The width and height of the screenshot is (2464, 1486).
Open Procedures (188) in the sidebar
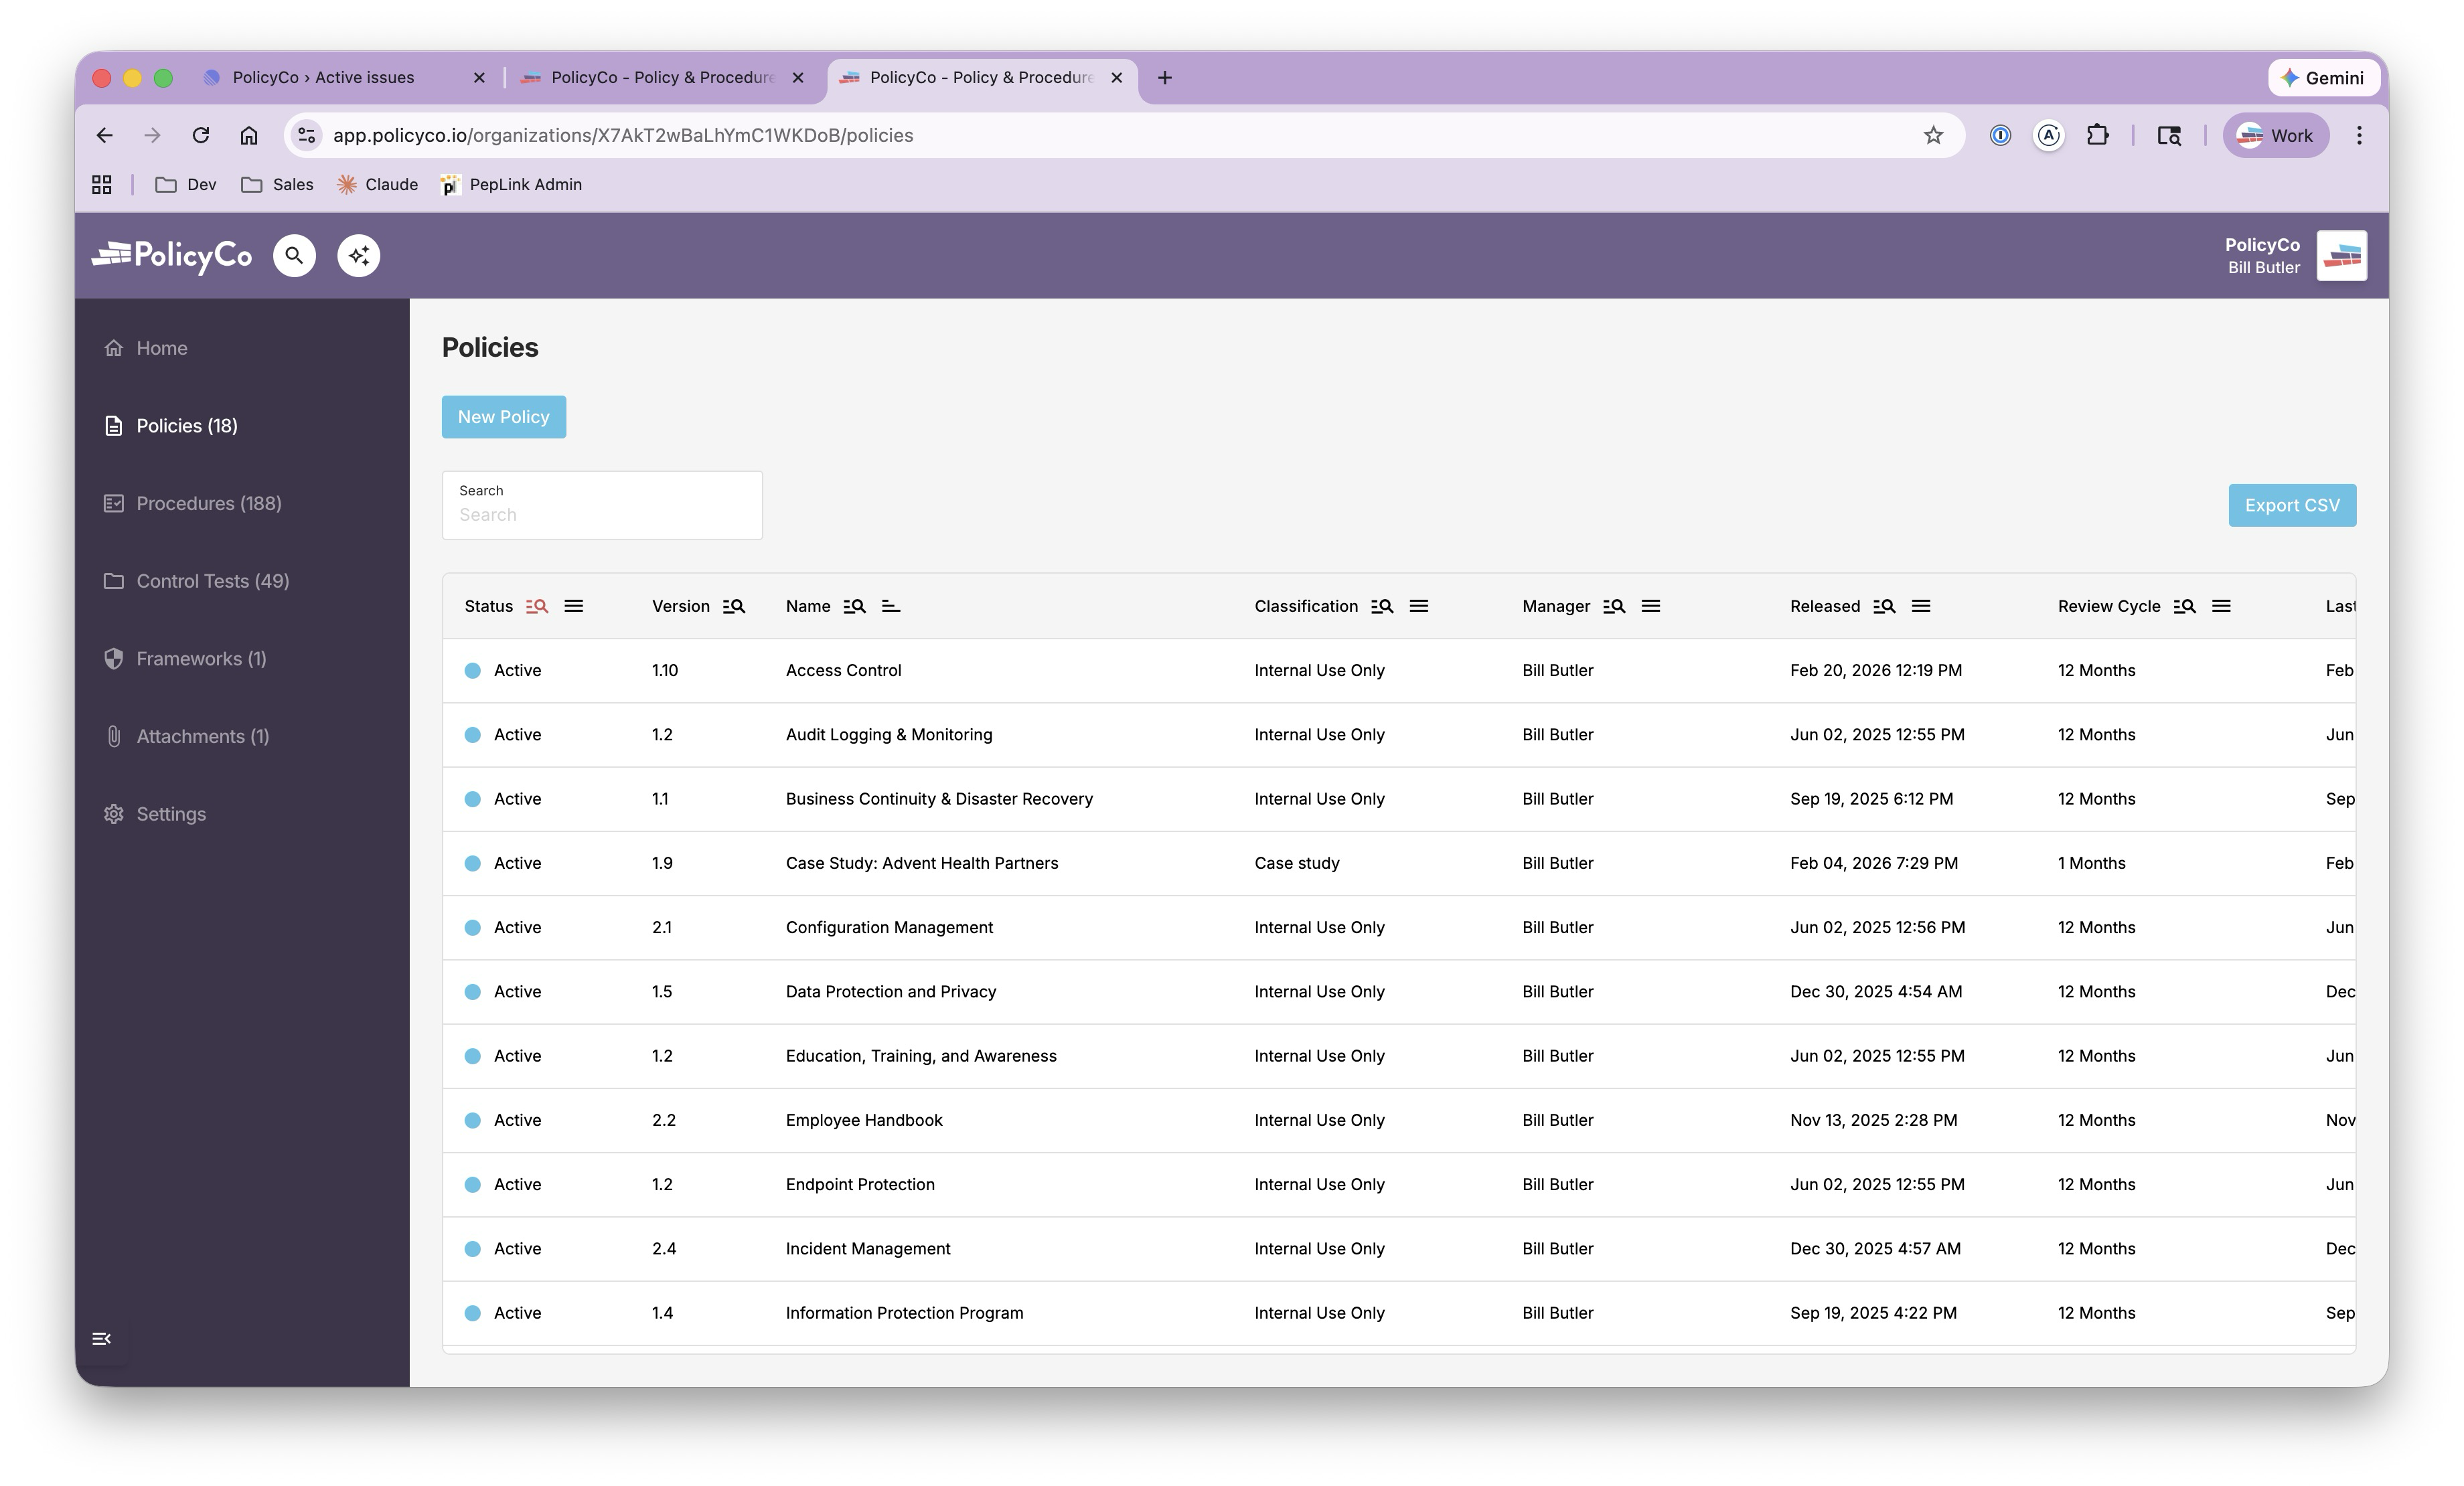click(x=208, y=503)
